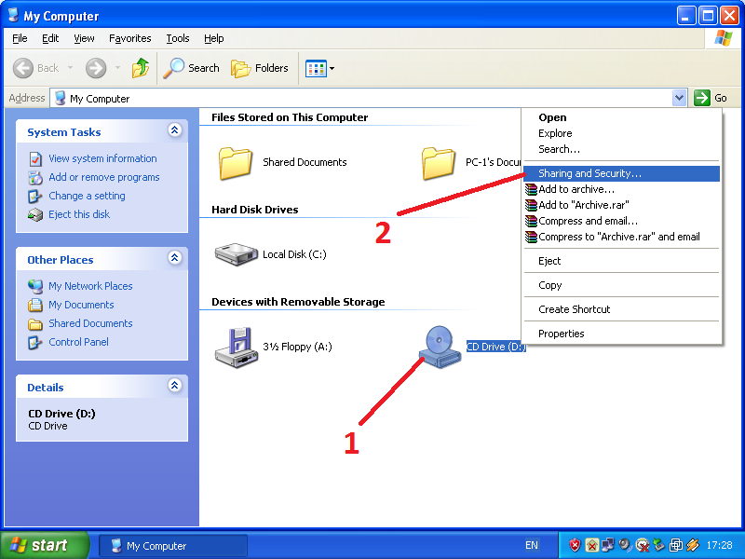Screen dimensions: 745x559
Task: Choose Properties in the context menu
Action: point(562,334)
